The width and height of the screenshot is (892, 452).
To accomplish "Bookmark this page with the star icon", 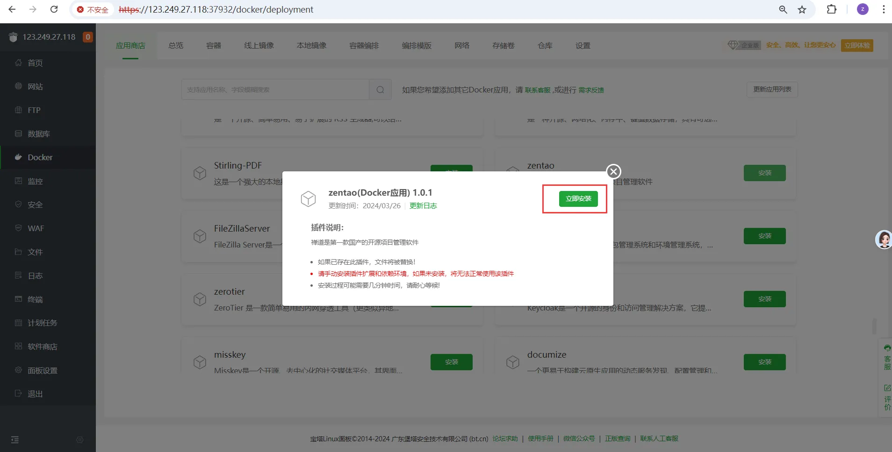I will [802, 9].
